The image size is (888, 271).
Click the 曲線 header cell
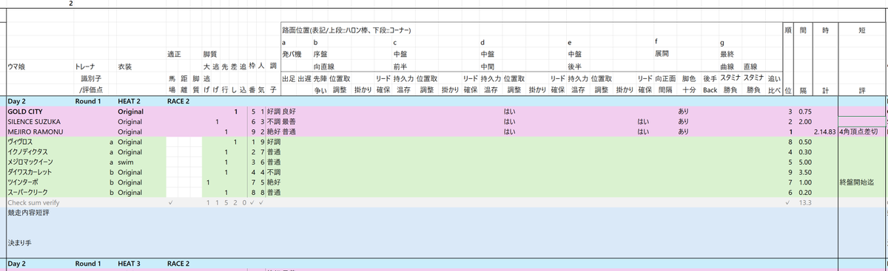coord(727,66)
